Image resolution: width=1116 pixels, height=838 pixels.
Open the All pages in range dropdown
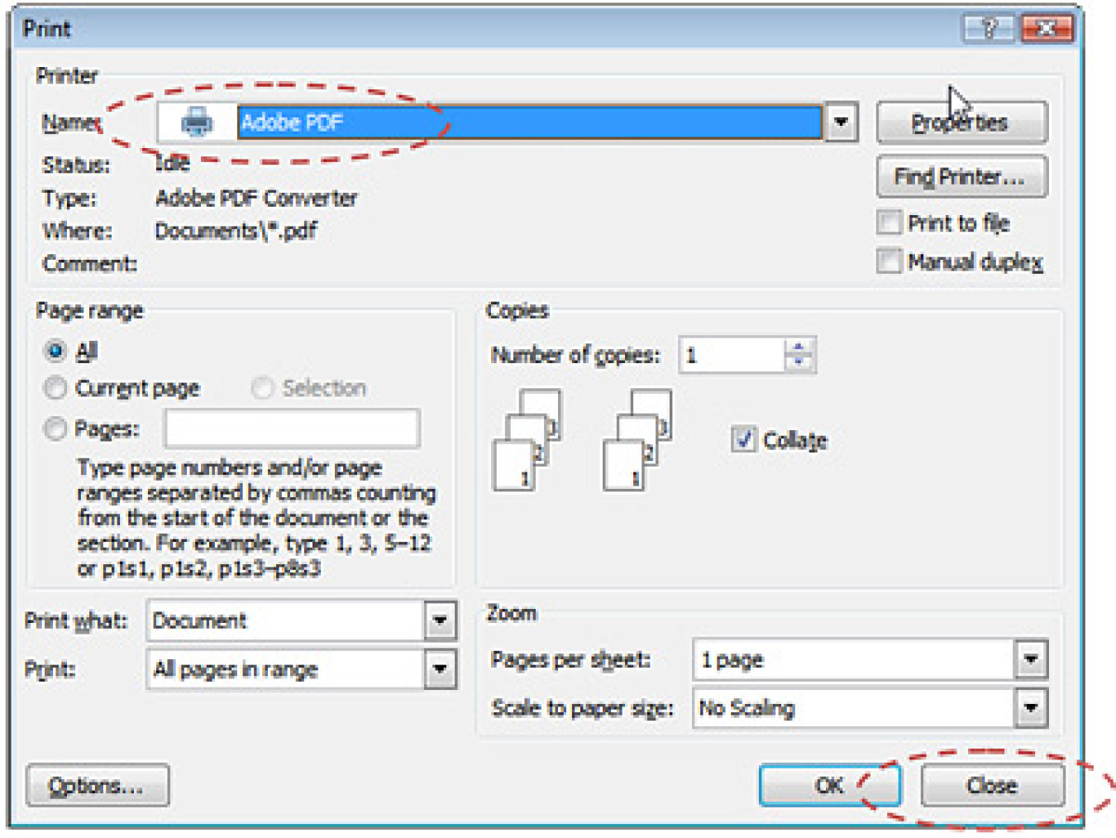coord(440,668)
